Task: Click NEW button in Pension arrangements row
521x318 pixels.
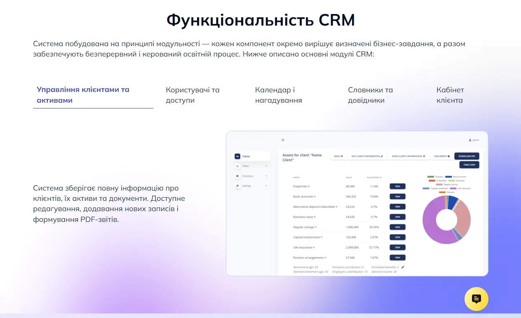Action: [x=398, y=258]
